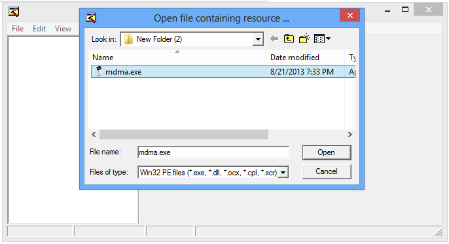Click the File name input field
The height and width of the screenshot is (244, 449).
[x=213, y=152]
